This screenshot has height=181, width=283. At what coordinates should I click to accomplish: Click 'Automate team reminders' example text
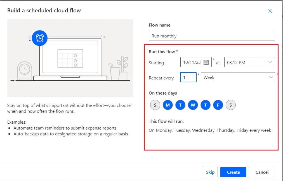click(x=65, y=128)
